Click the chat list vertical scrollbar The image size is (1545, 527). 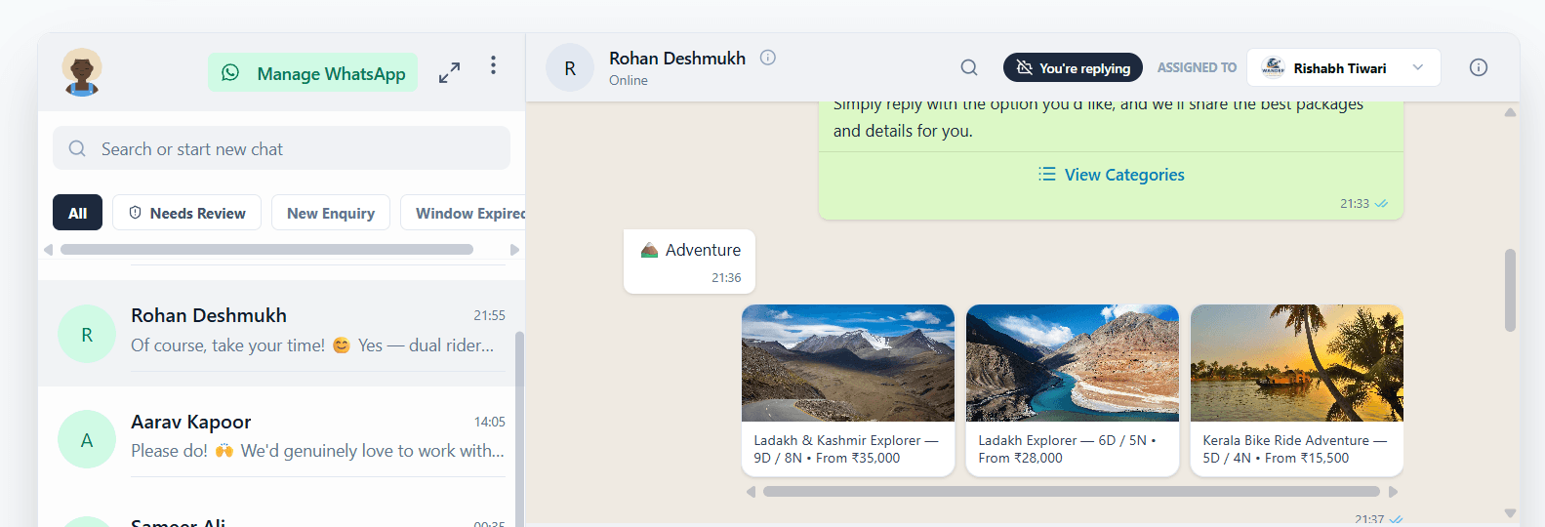[519, 429]
